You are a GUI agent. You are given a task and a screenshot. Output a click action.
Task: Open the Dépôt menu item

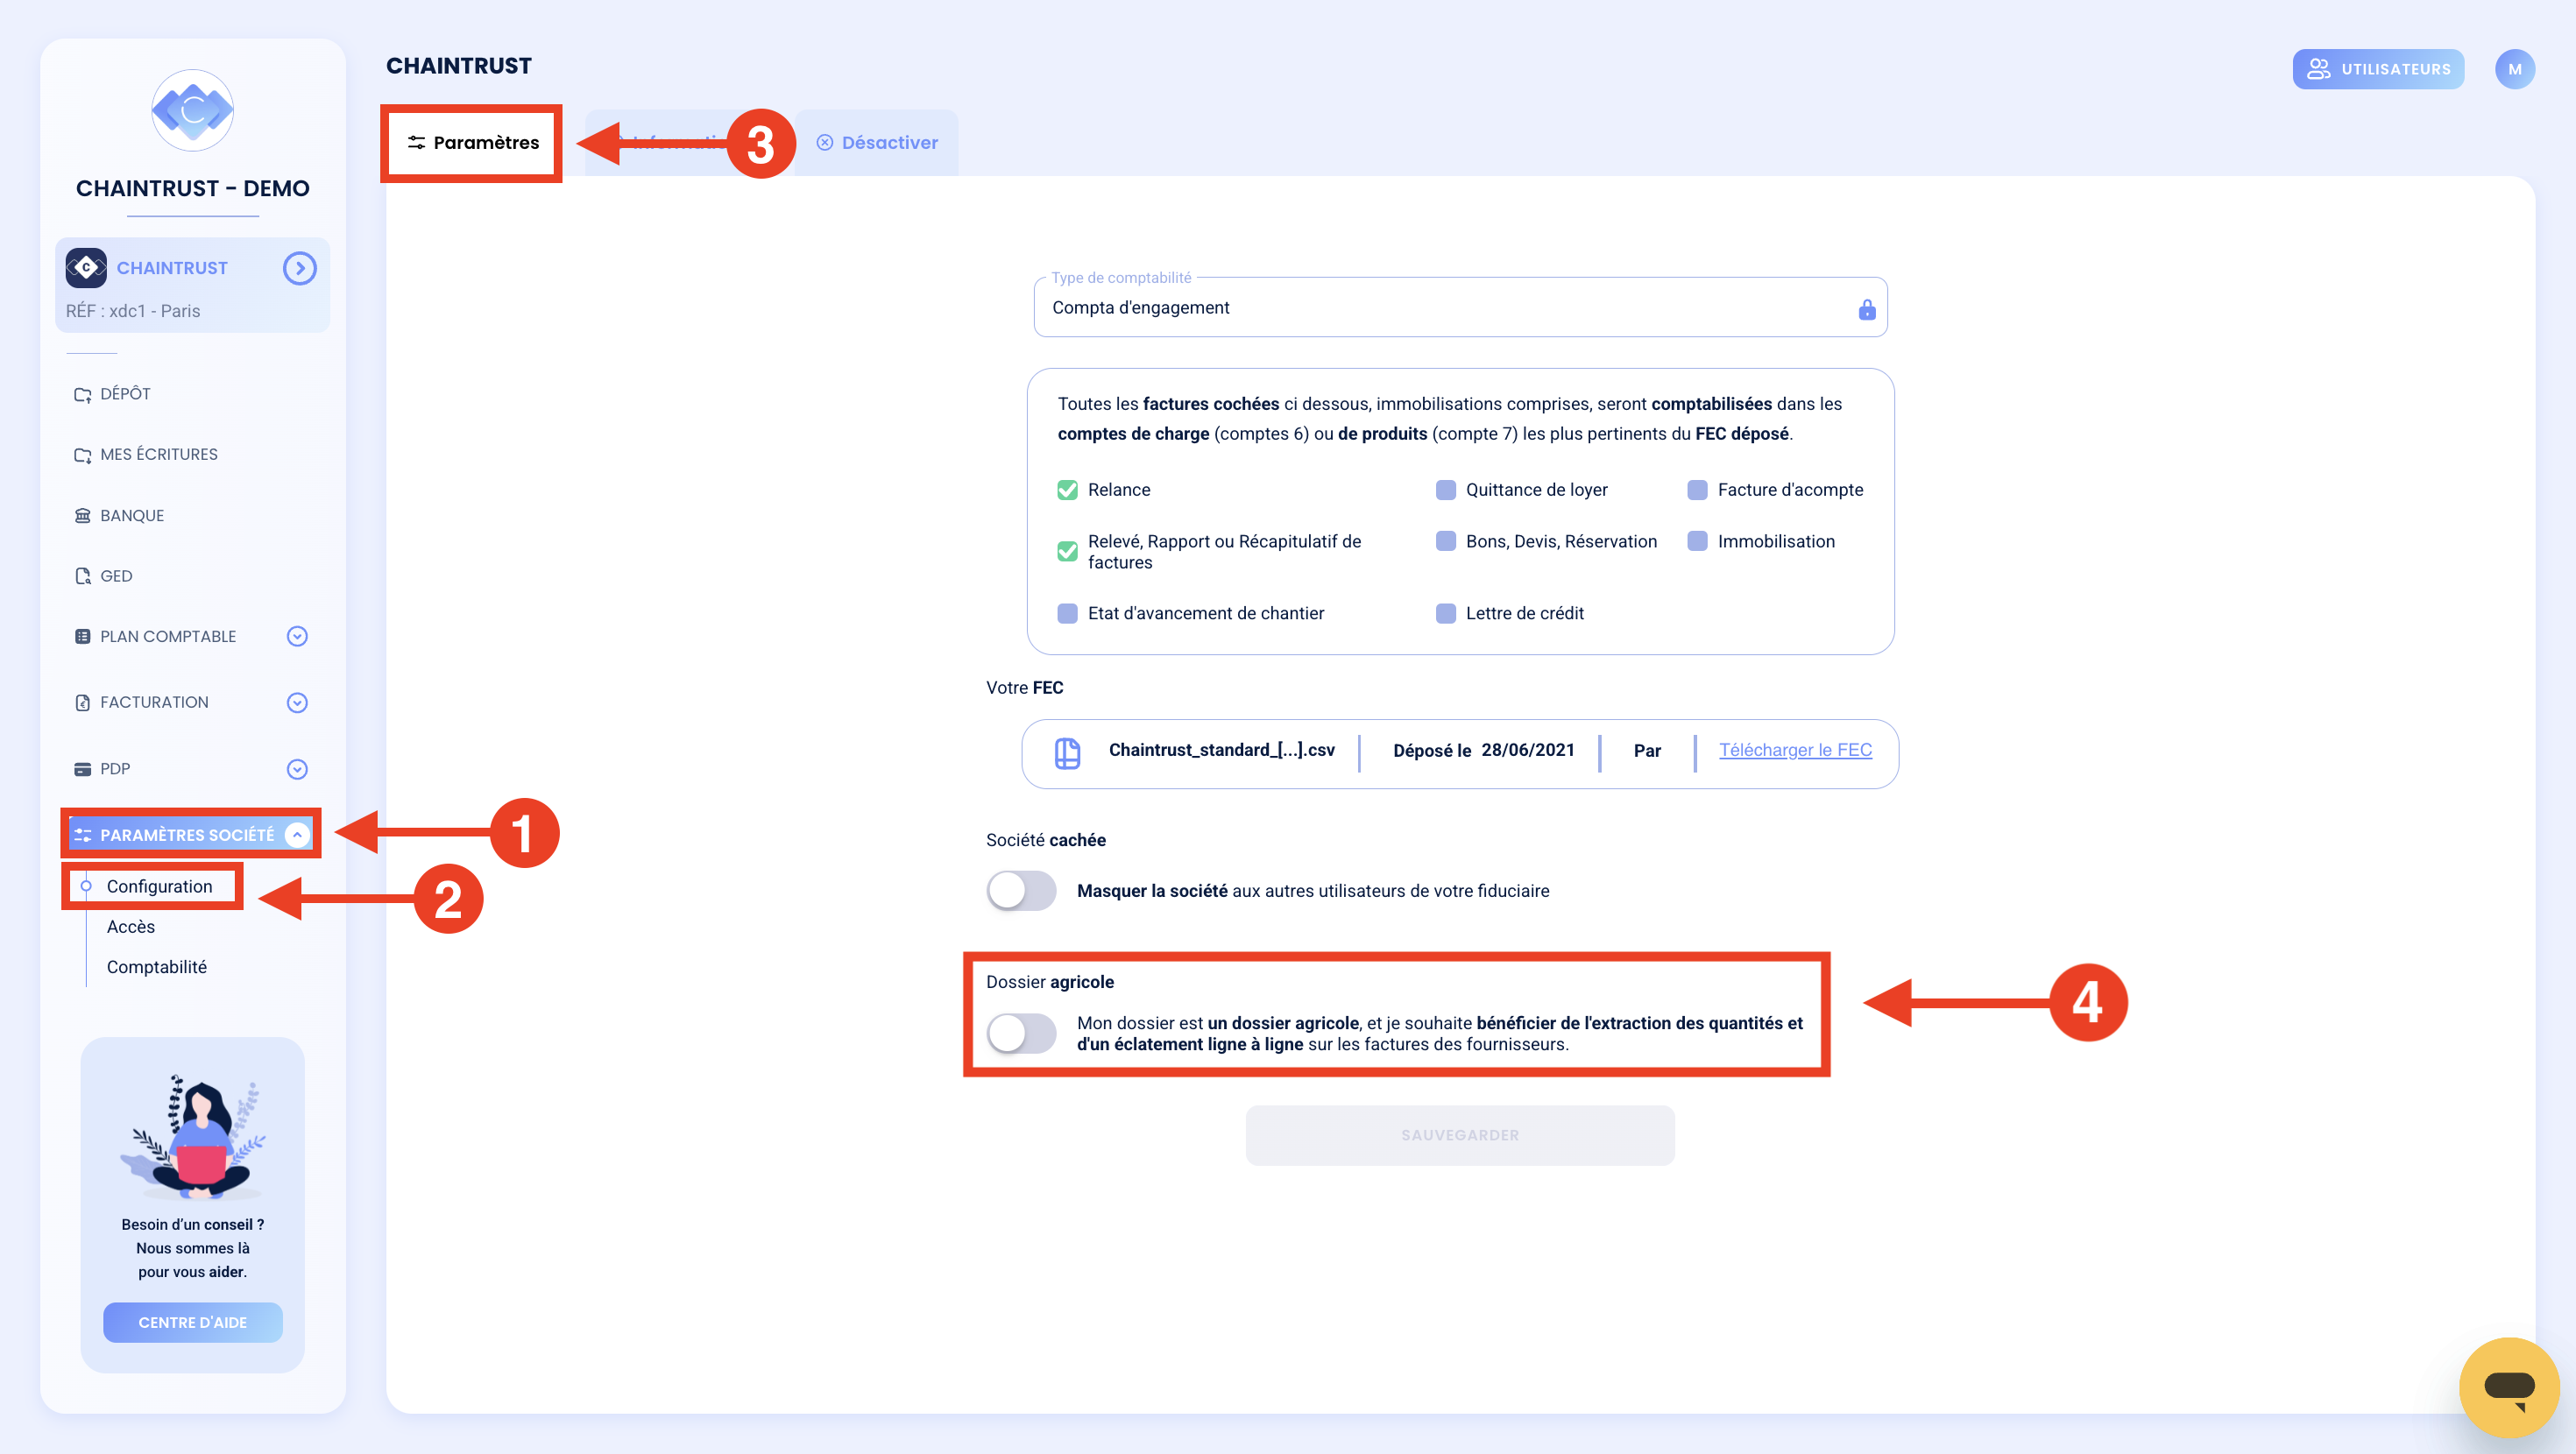(x=125, y=394)
